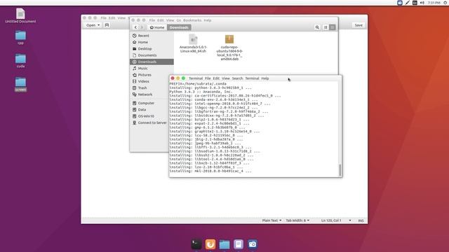
Task: Open Music in Files sidebar
Action: [x=152, y=69]
